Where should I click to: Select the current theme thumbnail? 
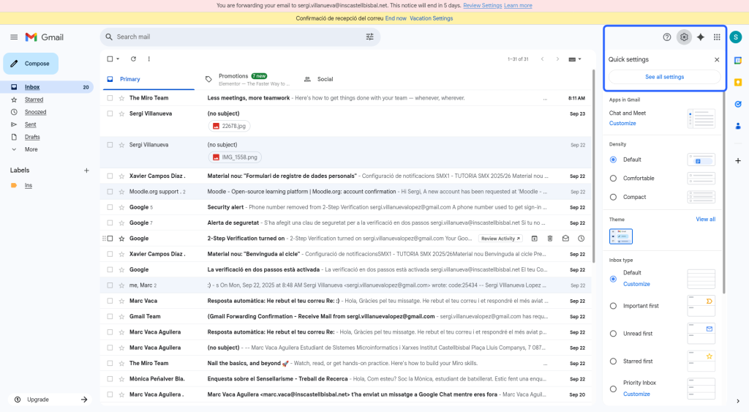click(621, 236)
